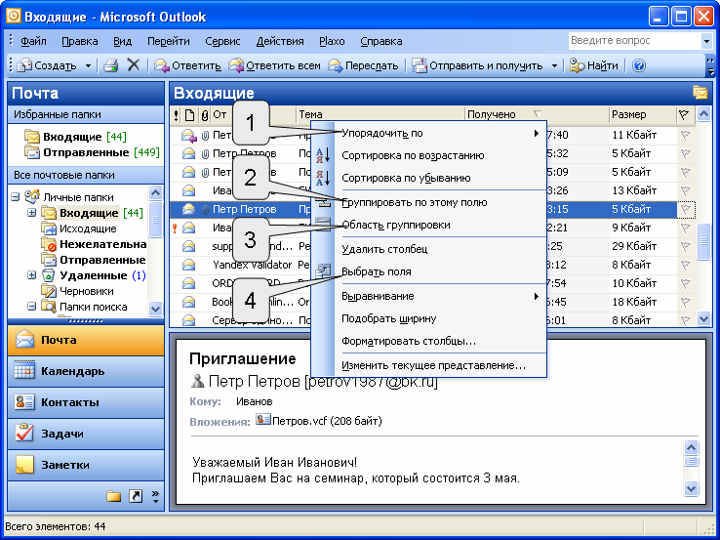Open attachment Петров.vcf
The image size is (720, 540).
coord(319,421)
